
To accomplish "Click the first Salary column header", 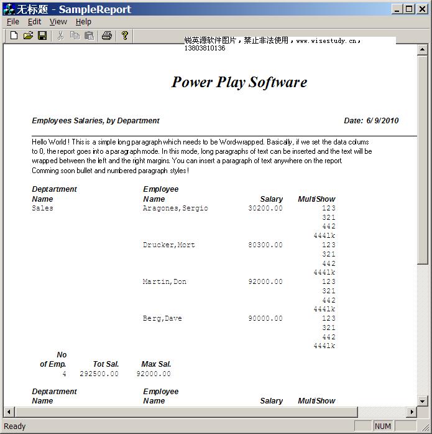I will tap(272, 199).
